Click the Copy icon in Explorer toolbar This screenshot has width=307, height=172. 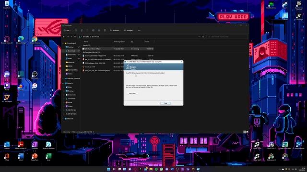click(82, 31)
